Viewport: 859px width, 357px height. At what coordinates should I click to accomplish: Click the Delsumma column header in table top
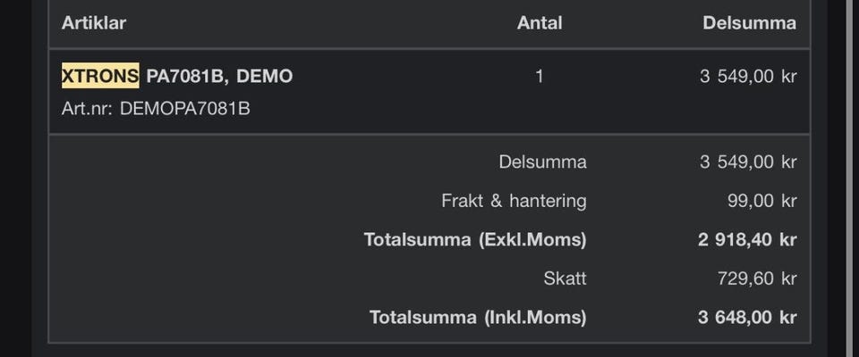pos(749,23)
